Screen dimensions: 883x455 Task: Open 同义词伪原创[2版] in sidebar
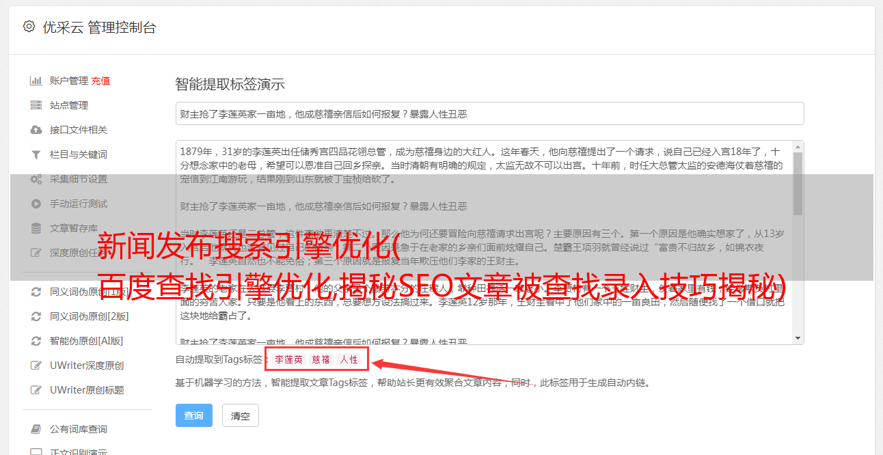90,316
